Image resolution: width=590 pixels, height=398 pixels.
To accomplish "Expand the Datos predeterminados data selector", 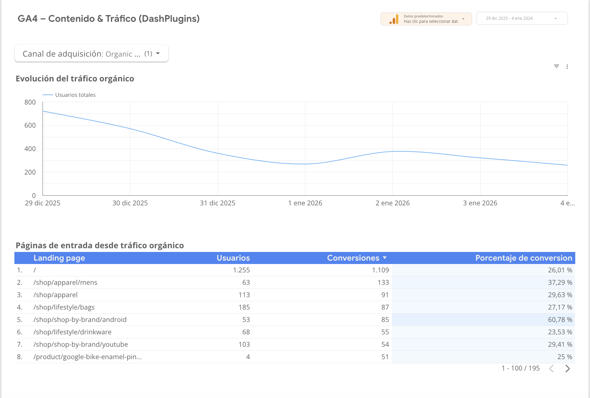I will (x=463, y=19).
